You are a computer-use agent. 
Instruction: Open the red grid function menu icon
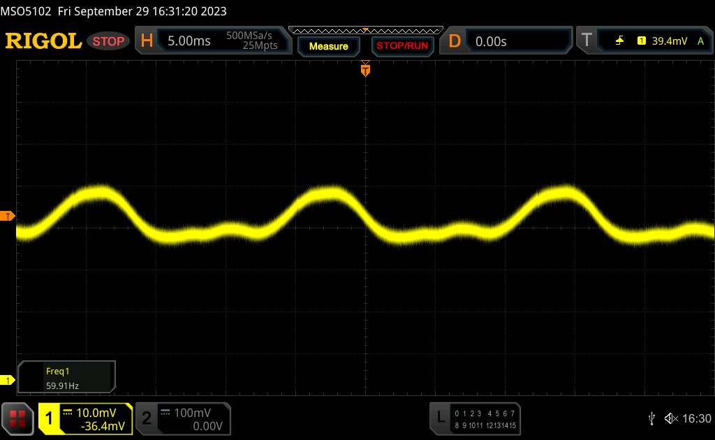click(19, 418)
